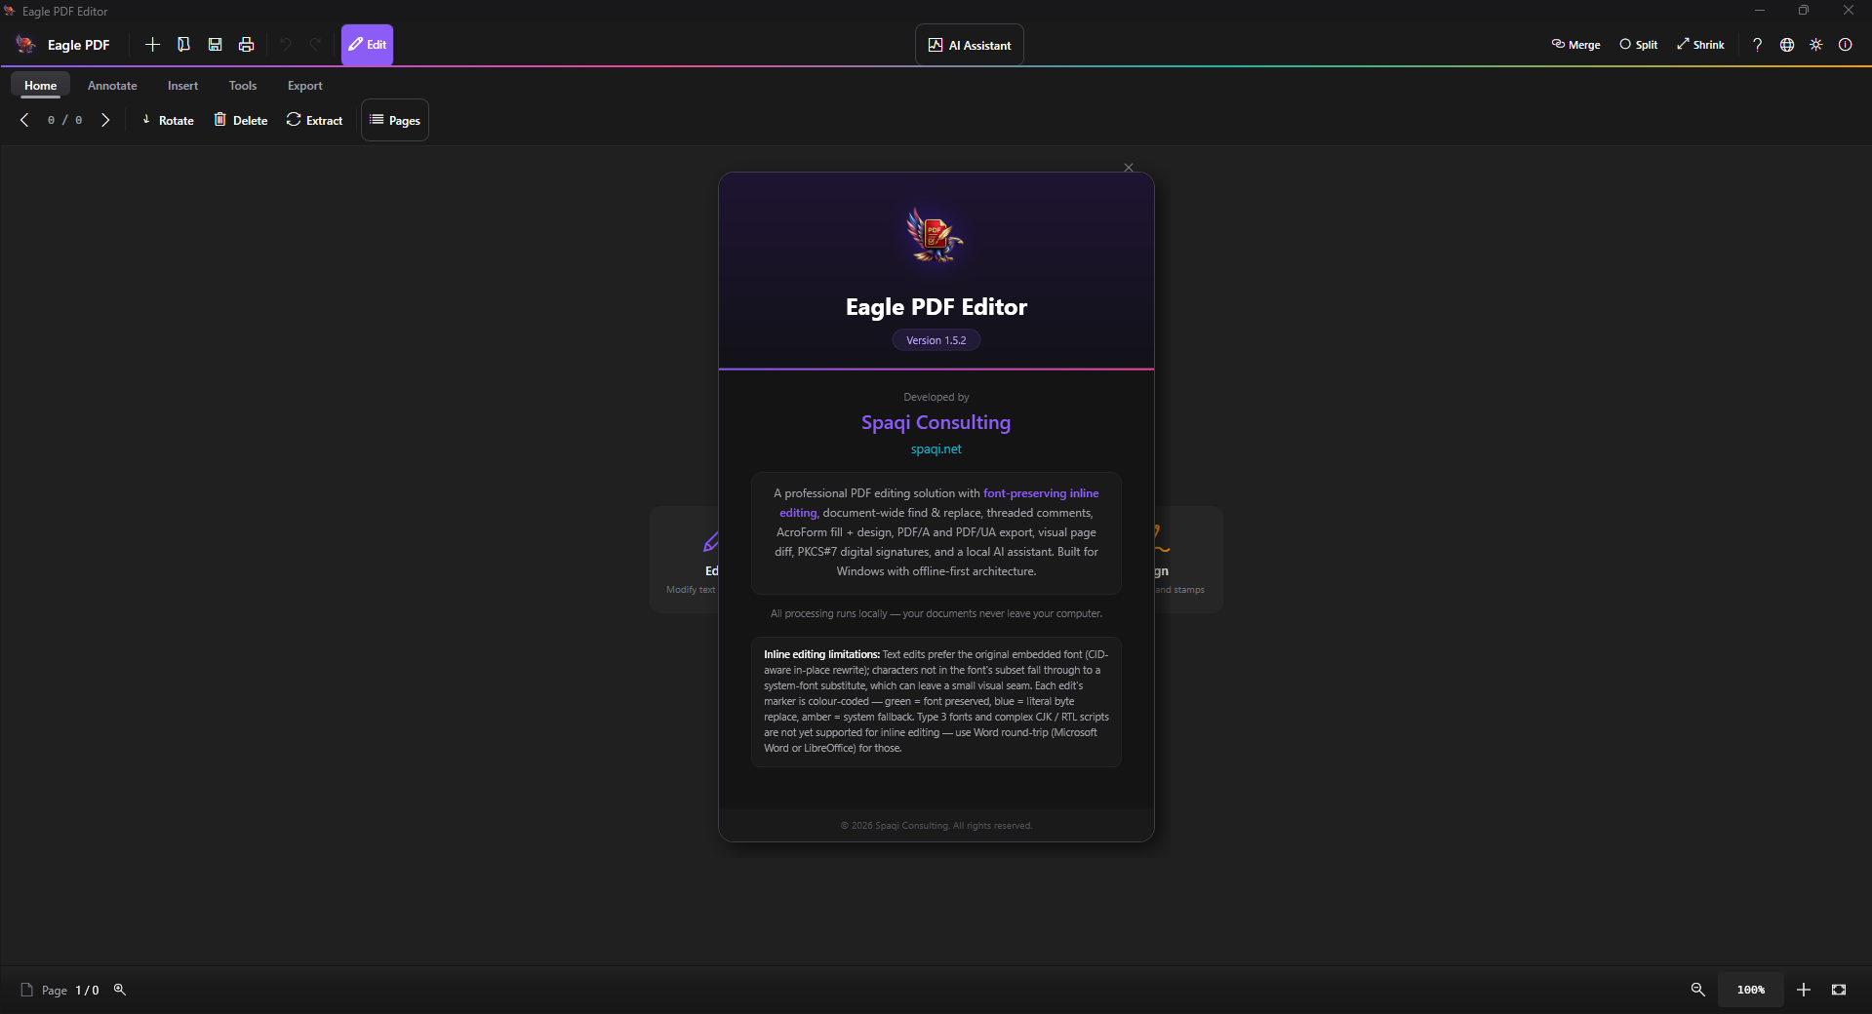Click the Delete page button
The width and height of the screenshot is (1872, 1014).
[x=241, y=120]
